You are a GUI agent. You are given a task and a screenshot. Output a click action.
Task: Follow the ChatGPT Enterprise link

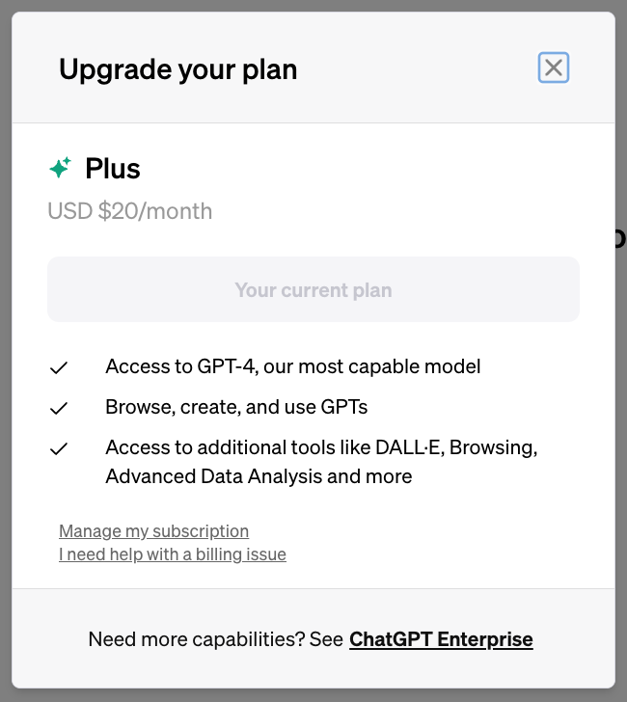441,639
